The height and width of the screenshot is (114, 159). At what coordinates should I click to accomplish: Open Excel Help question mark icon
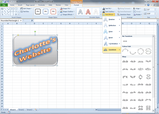(x=148, y=5)
